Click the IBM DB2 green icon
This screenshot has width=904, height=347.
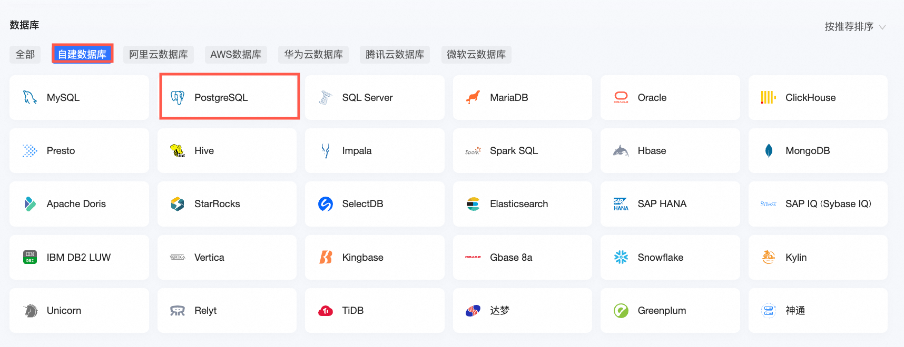tap(30, 257)
